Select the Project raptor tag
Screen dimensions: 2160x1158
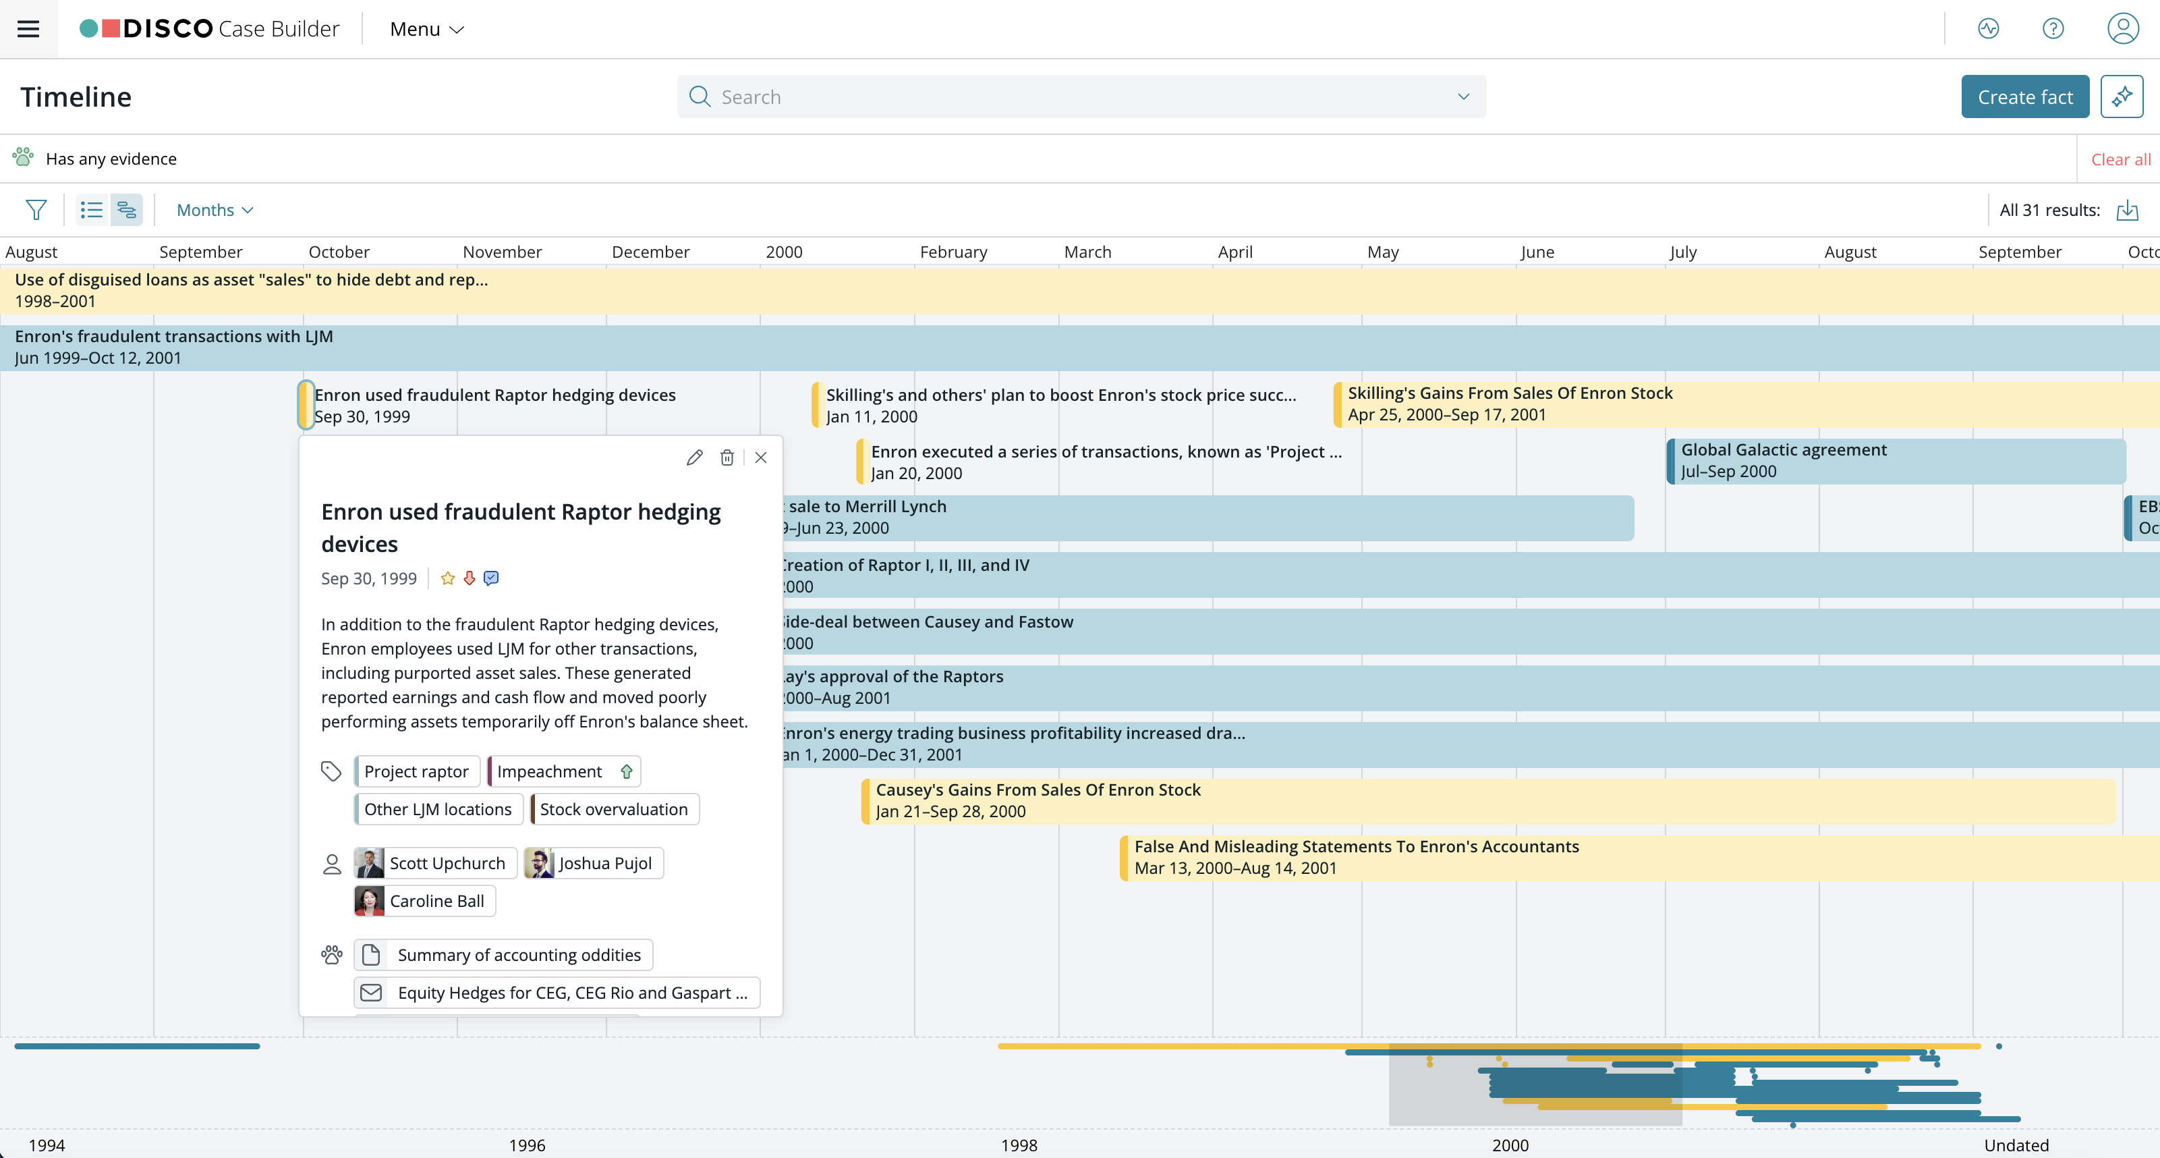[417, 771]
